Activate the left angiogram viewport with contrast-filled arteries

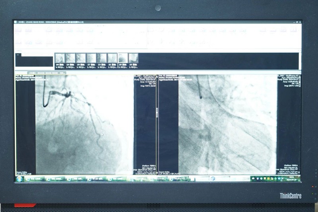coord(84,123)
